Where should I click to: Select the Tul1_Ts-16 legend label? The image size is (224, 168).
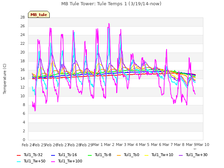click(68, 155)
